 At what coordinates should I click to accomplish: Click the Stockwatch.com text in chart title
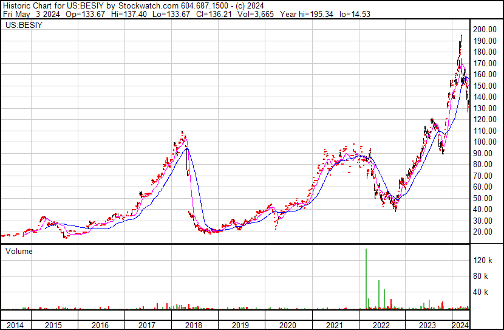[148, 5]
